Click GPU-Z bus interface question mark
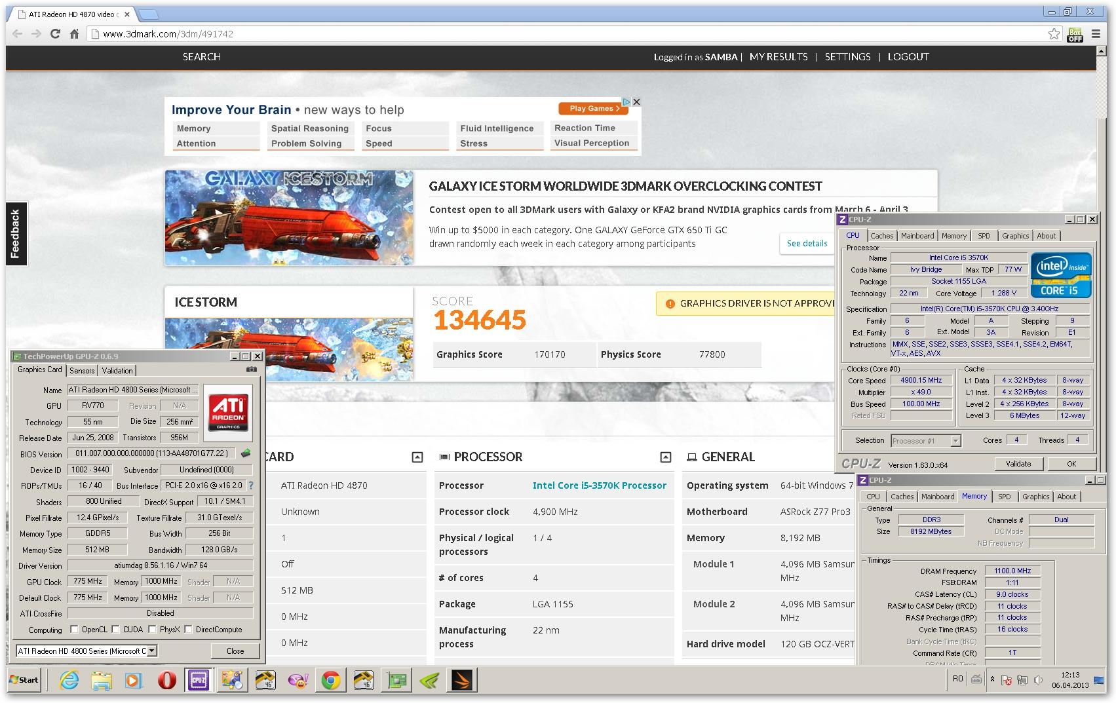 (250, 485)
